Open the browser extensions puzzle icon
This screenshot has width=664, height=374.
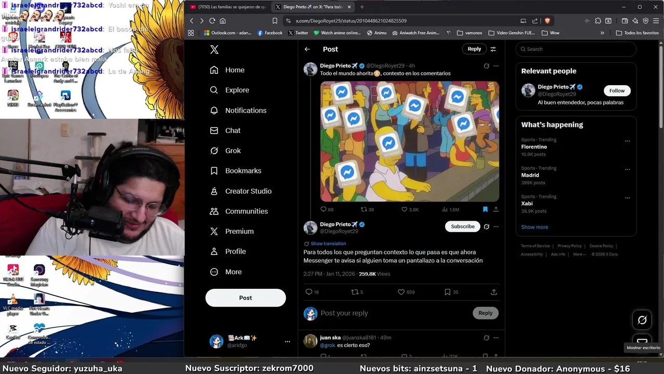[x=598, y=21]
